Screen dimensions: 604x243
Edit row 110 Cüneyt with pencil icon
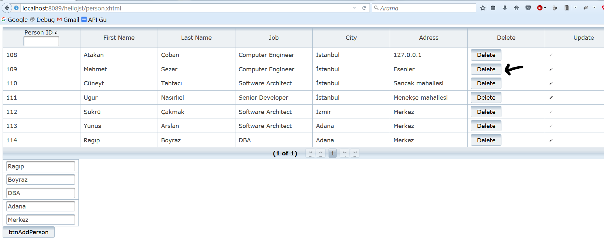(x=551, y=83)
